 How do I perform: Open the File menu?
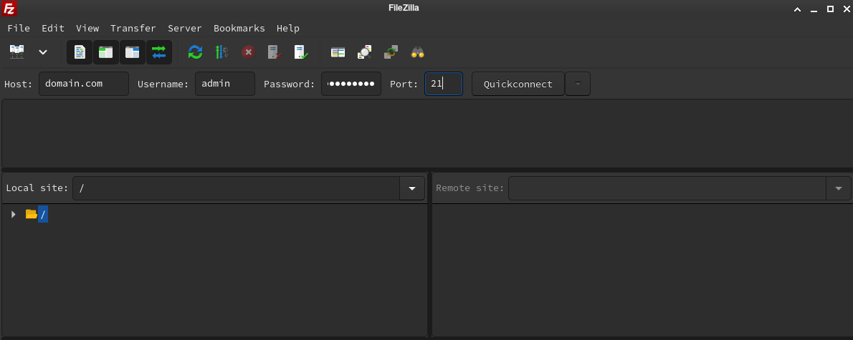[19, 28]
